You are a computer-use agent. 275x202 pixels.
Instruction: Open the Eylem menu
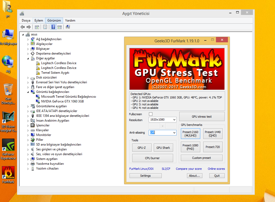click(39, 20)
